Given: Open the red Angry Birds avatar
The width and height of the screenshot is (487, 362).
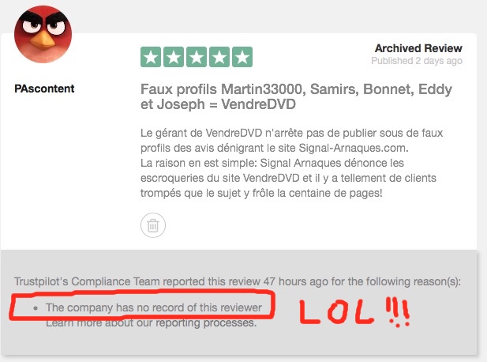Looking at the screenshot, I should tap(43, 34).
